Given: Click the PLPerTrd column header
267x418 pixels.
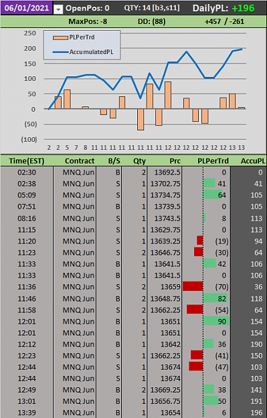Looking at the screenshot, I should [206, 161].
